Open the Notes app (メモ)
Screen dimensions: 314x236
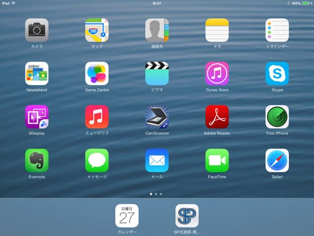(217, 30)
